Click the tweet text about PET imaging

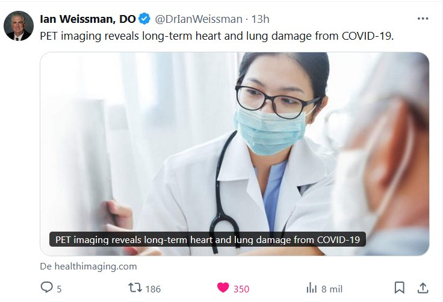point(217,35)
